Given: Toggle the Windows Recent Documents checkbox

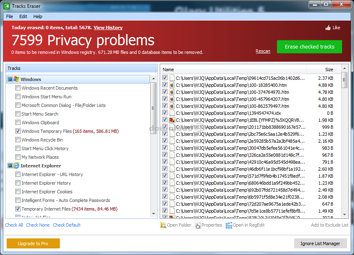Looking at the screenshot, I should click(18, 88).
